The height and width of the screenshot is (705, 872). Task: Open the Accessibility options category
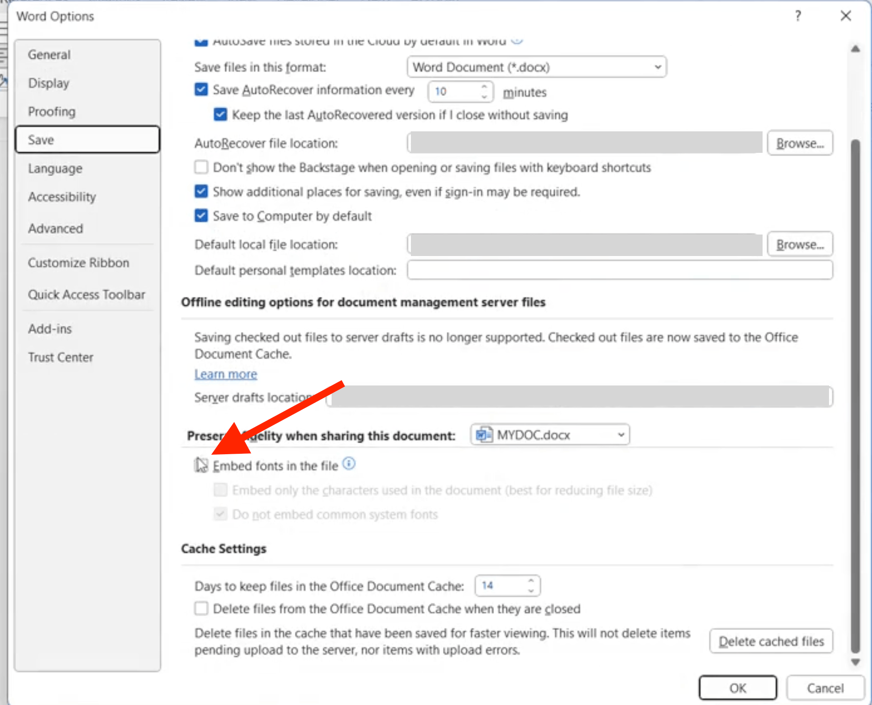[87, 197]
